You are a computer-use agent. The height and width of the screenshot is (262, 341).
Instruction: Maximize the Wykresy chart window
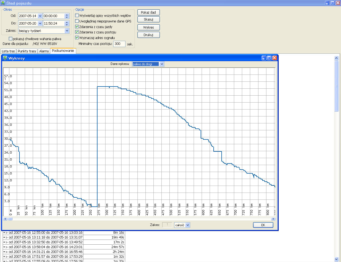269,58
